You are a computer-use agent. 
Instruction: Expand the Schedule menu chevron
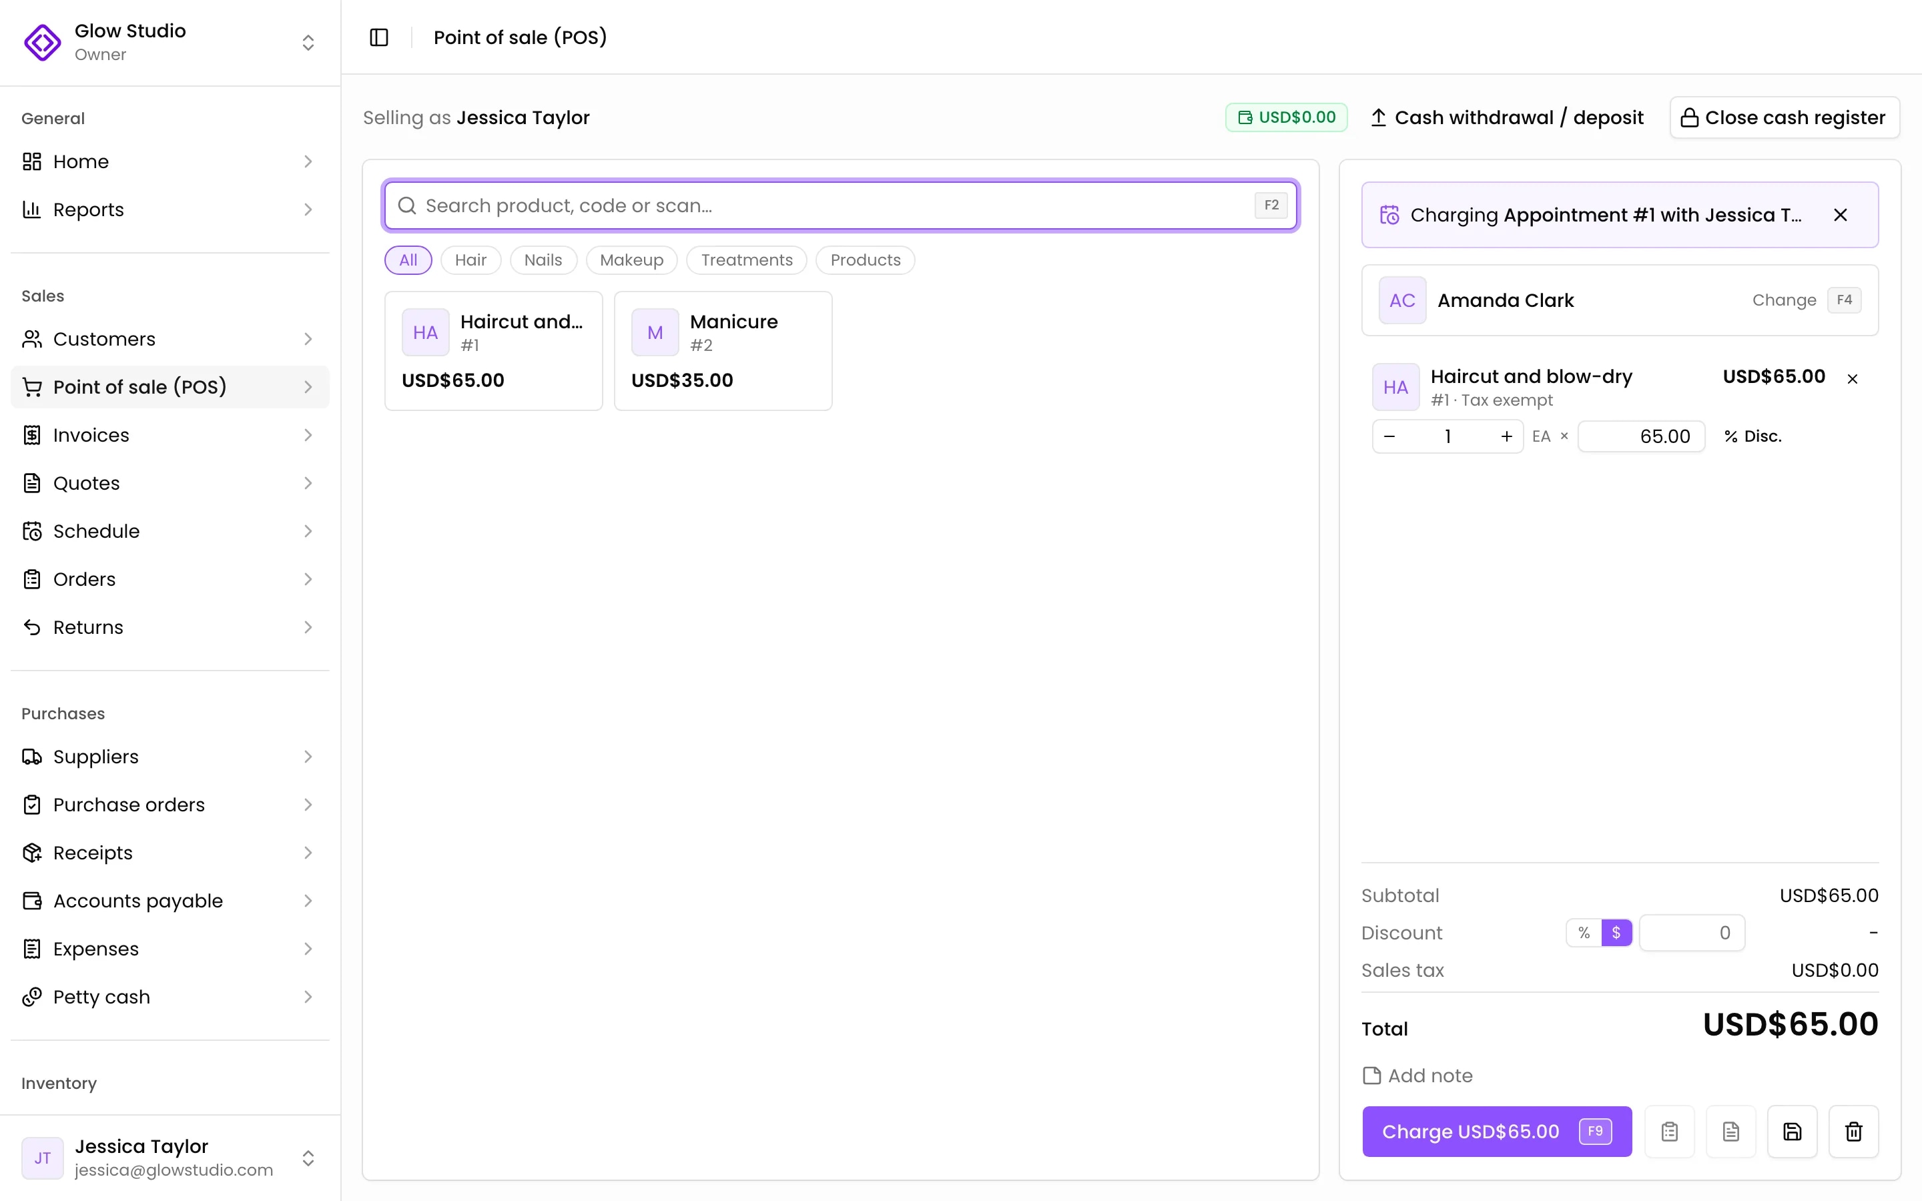click(308, 531)
